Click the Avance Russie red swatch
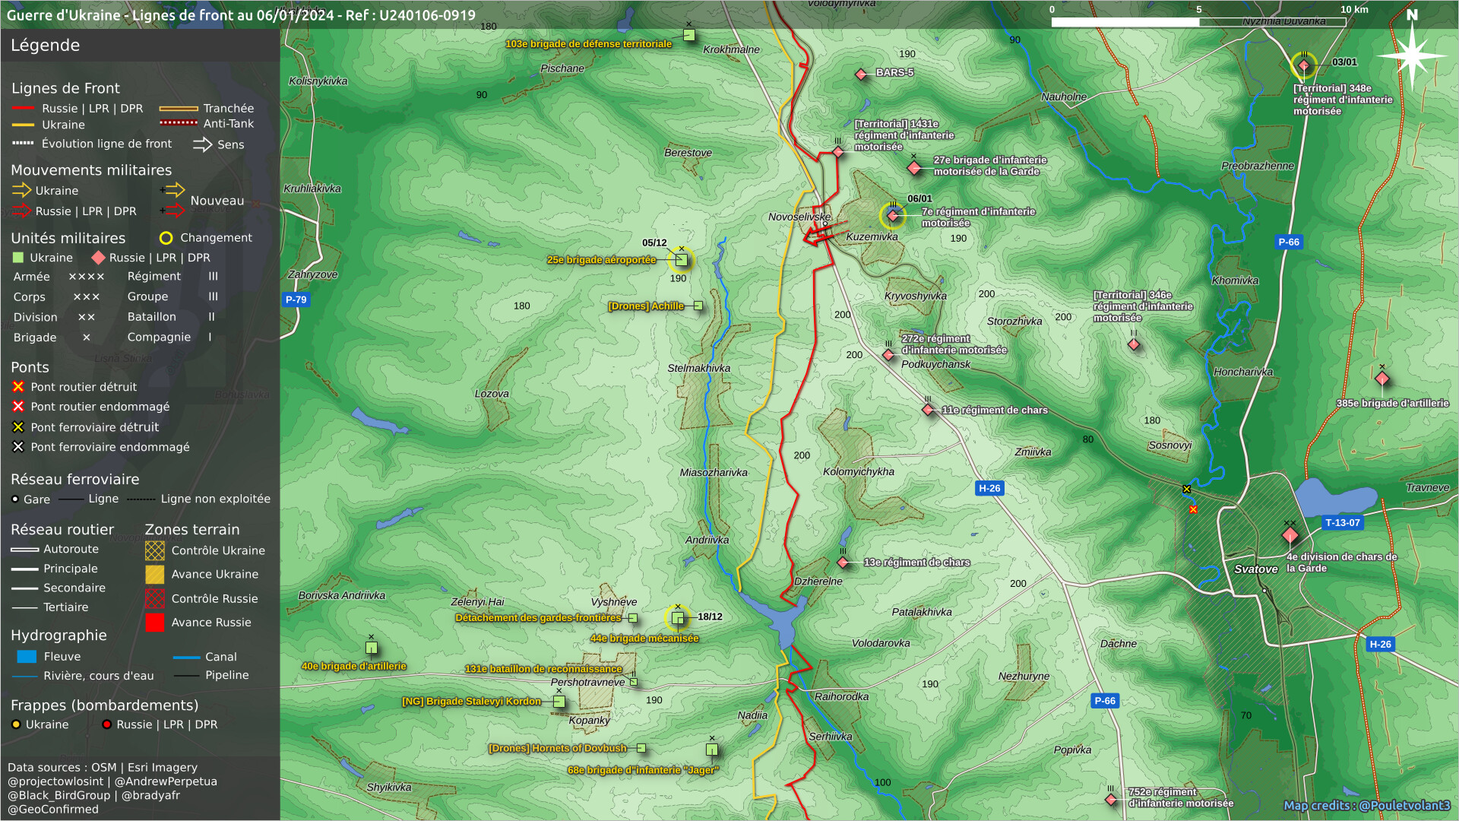The width and height of the screenshot is (1459, 821). pos(155,623)
